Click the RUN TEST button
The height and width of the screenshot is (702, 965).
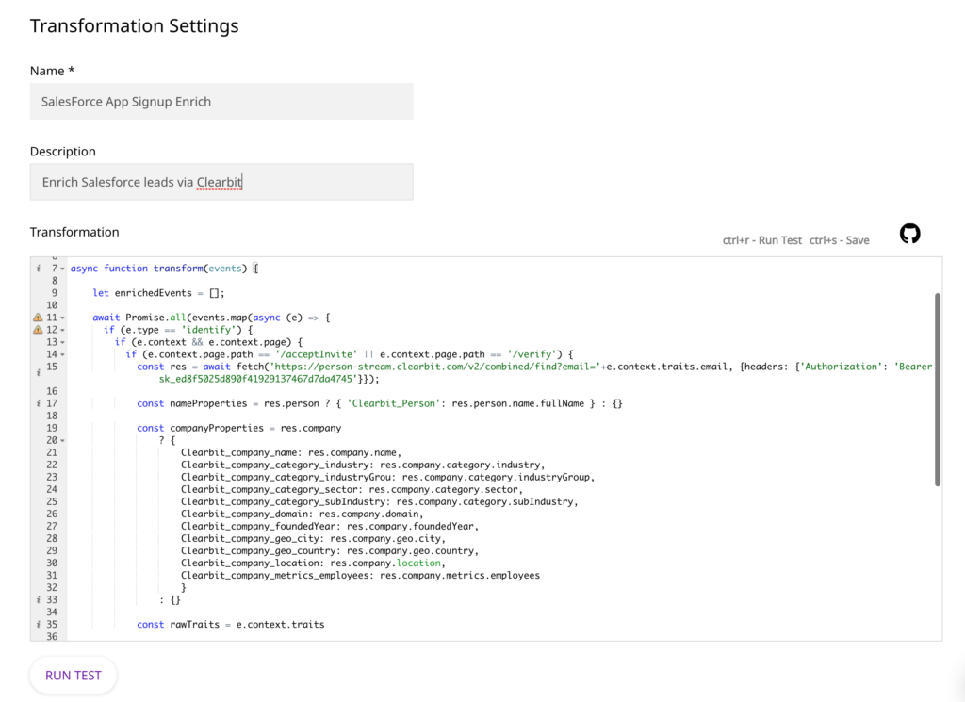pyautogui.click(x=74, y=675)
